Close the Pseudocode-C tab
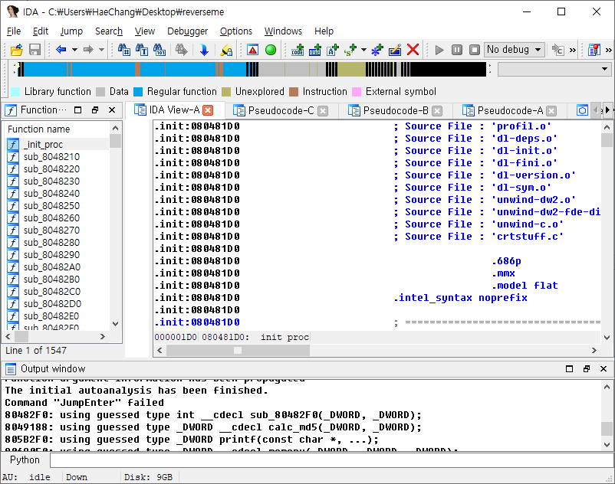Screen dimensions: 615x484 point(323,111)
